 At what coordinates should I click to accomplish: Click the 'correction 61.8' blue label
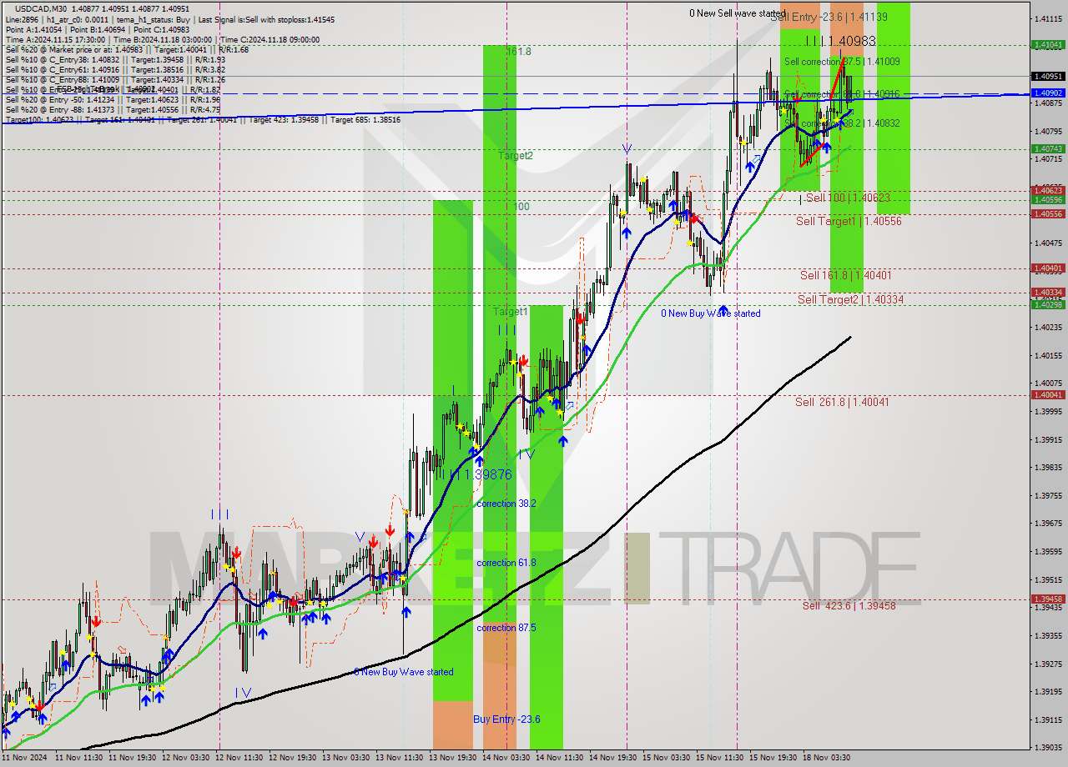pos(506,563)
